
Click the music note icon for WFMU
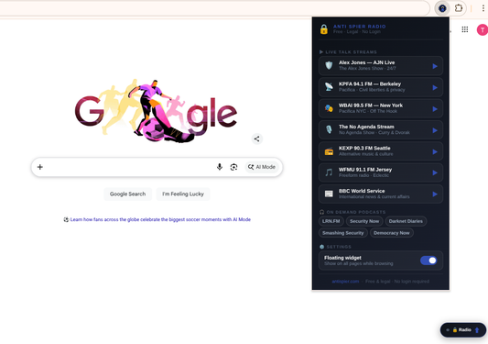click(x=329, y=172)
